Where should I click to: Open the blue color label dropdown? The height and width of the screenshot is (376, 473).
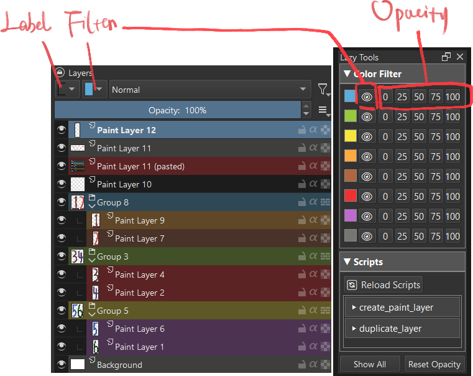click(94, 89)
